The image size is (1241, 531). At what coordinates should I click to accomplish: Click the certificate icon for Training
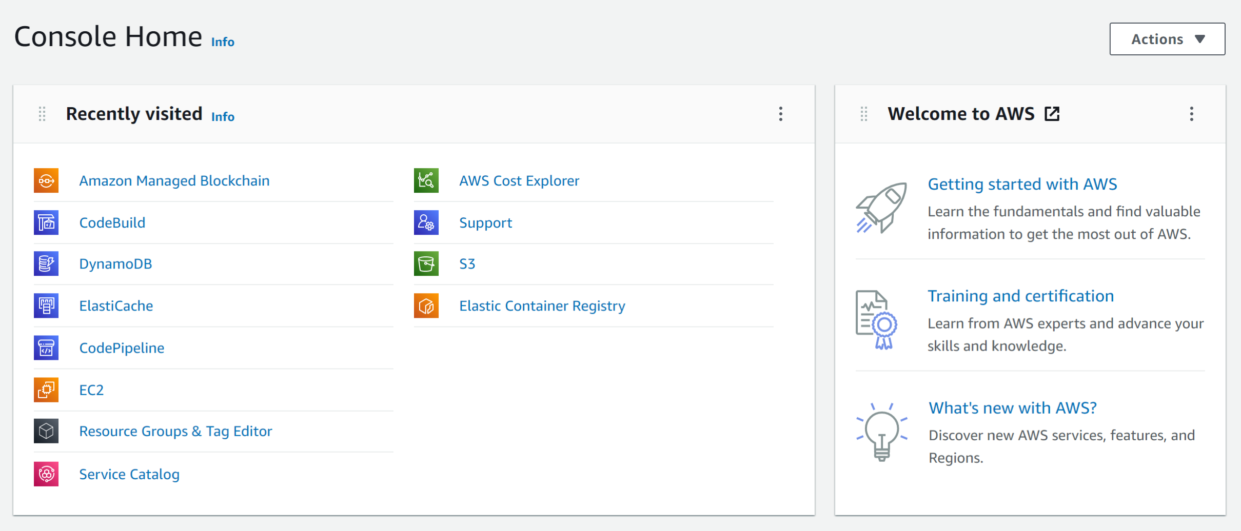[876, 320]
